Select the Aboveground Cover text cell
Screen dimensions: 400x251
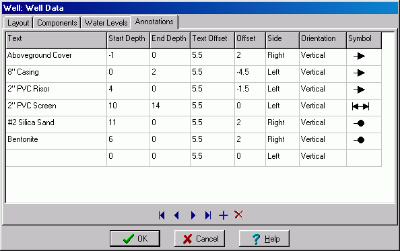pos(56,57)
